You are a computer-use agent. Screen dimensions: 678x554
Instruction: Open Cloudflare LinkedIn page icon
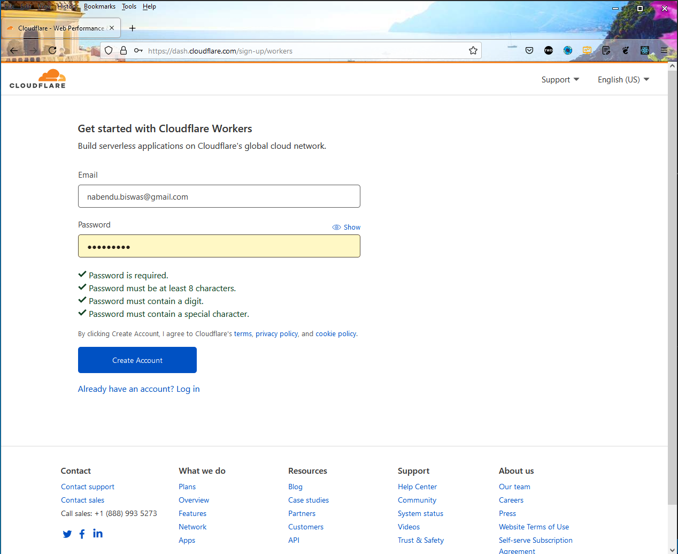(x=98, y=533)
